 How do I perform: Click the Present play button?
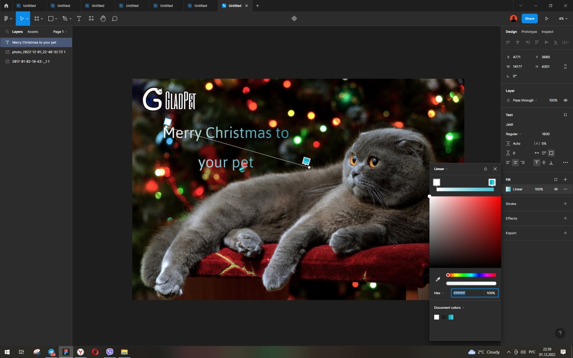pyautogui.click(x=546, y=19)
